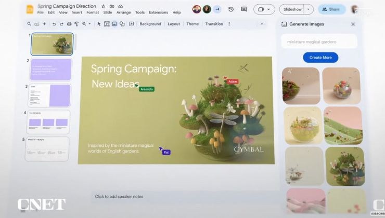
Task: Open the Extensions menu
Action: coord(158,12)
